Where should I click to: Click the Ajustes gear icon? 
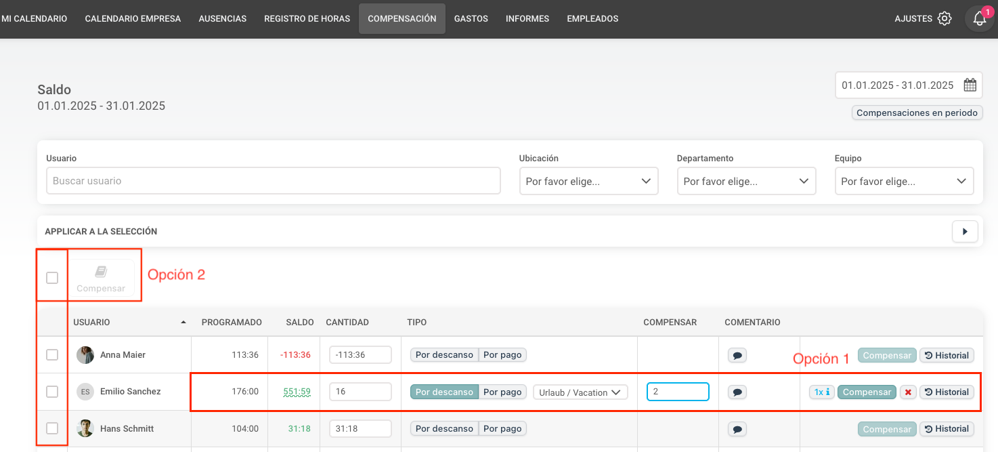[945, 19]
